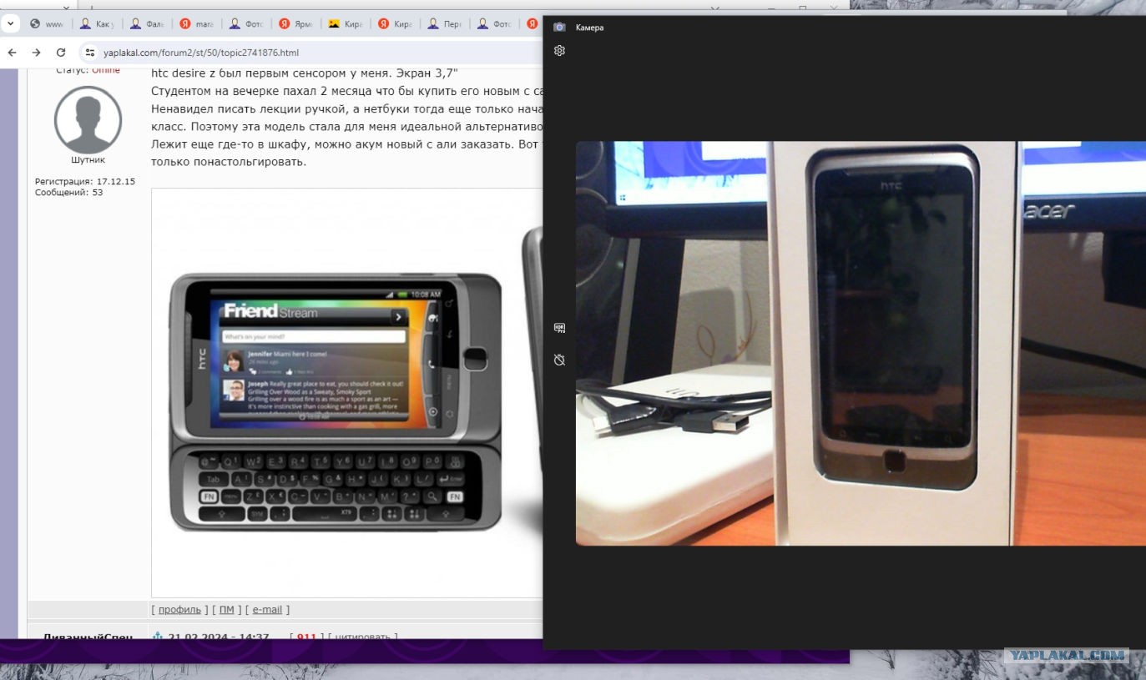Click the user avatar above "Шутник"
The height and width of the screenshot is (680, 1146).
click(88, 119)
